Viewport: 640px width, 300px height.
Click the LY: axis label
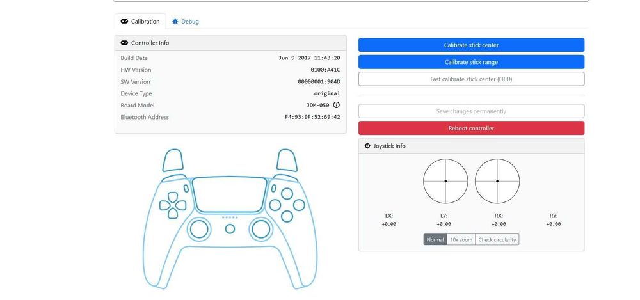click(x=444, y=216)
